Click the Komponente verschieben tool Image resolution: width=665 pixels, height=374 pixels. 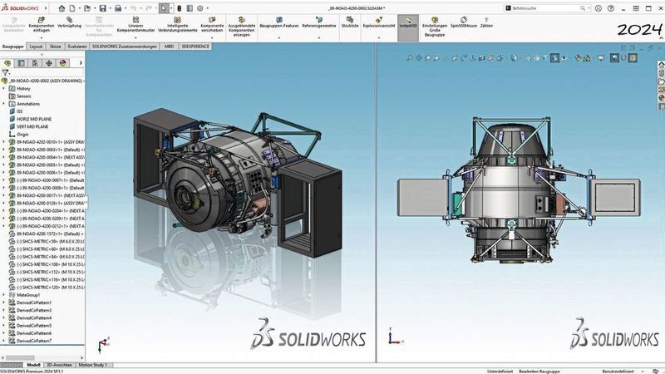(212, 22)
